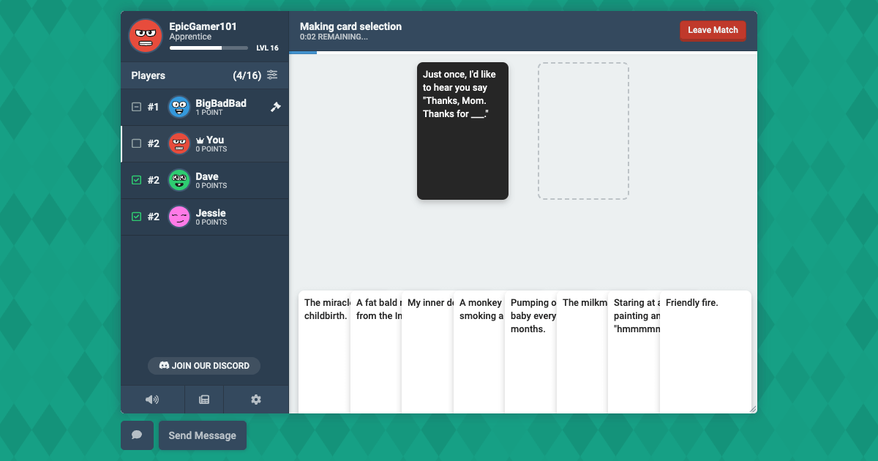This screenshot has width=878, height=461.
Task: Click the black prompt card about Mom
Action: [x=462, y=130]
